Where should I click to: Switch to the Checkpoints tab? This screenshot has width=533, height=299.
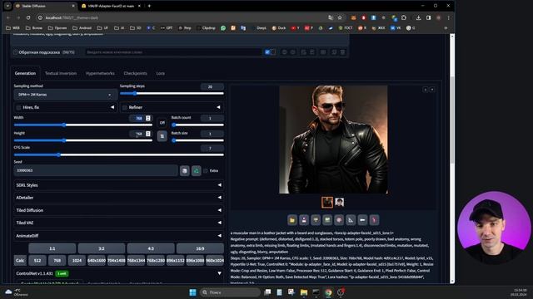click(135, 73)
